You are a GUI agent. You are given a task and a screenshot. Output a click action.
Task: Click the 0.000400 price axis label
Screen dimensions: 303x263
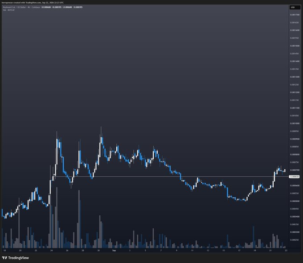pos(295,216)
